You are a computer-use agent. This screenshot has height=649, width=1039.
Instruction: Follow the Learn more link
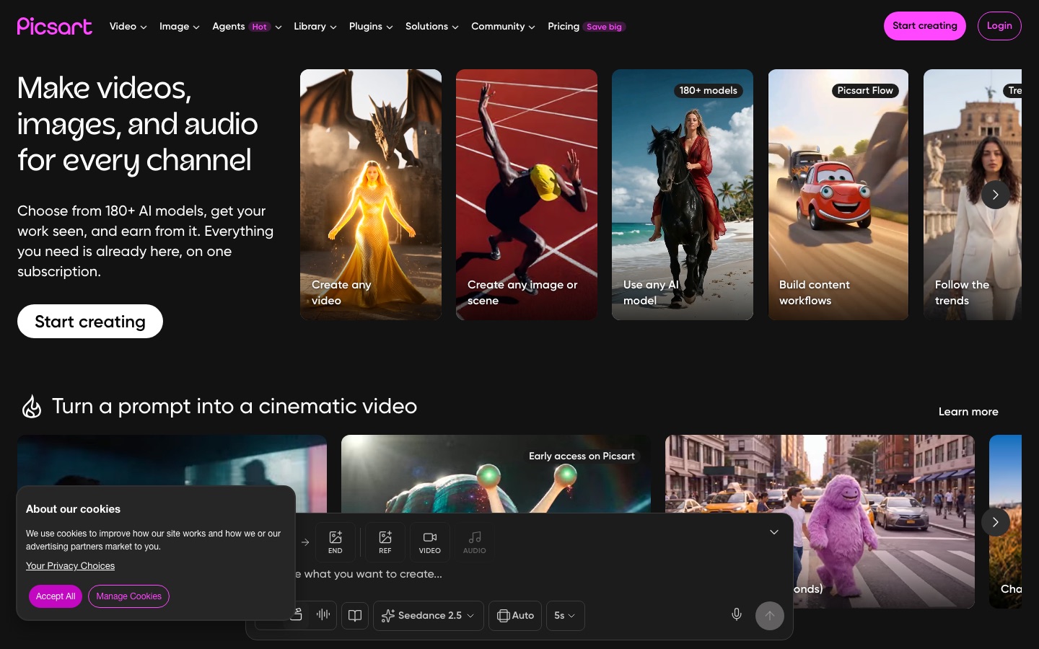[x=968, y=412]
